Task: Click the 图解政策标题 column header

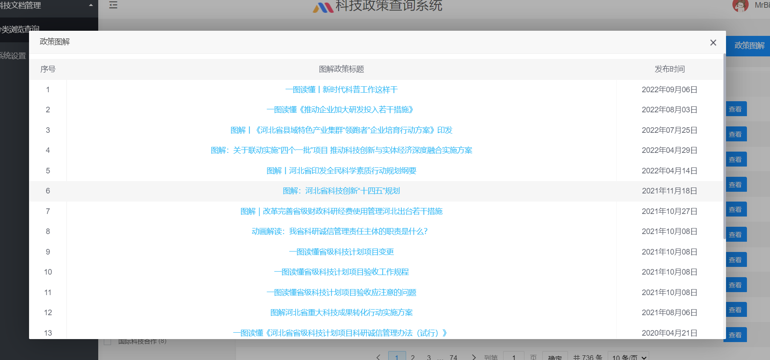Action: (x=341, y=69)
